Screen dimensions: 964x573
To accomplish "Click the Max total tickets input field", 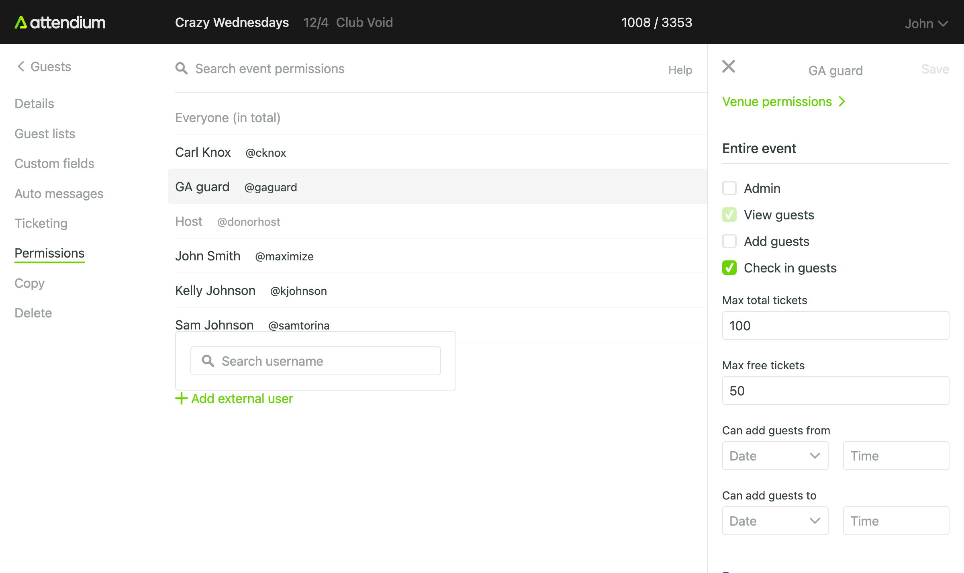I will tap(835, 325).
